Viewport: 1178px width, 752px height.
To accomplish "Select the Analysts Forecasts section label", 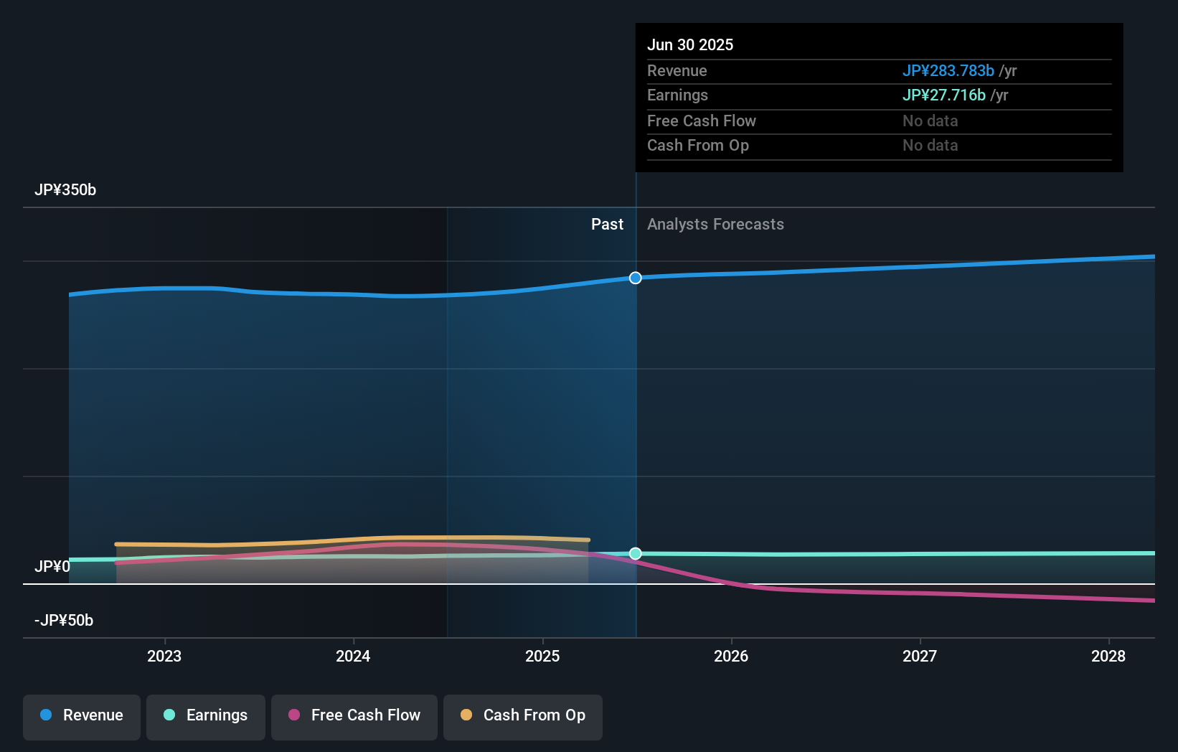I will 715,224.
